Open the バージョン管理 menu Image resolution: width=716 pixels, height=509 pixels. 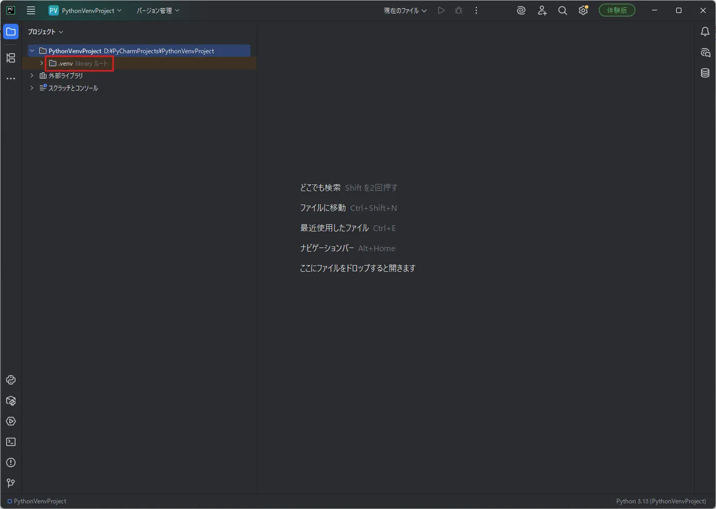pos(158,10)
